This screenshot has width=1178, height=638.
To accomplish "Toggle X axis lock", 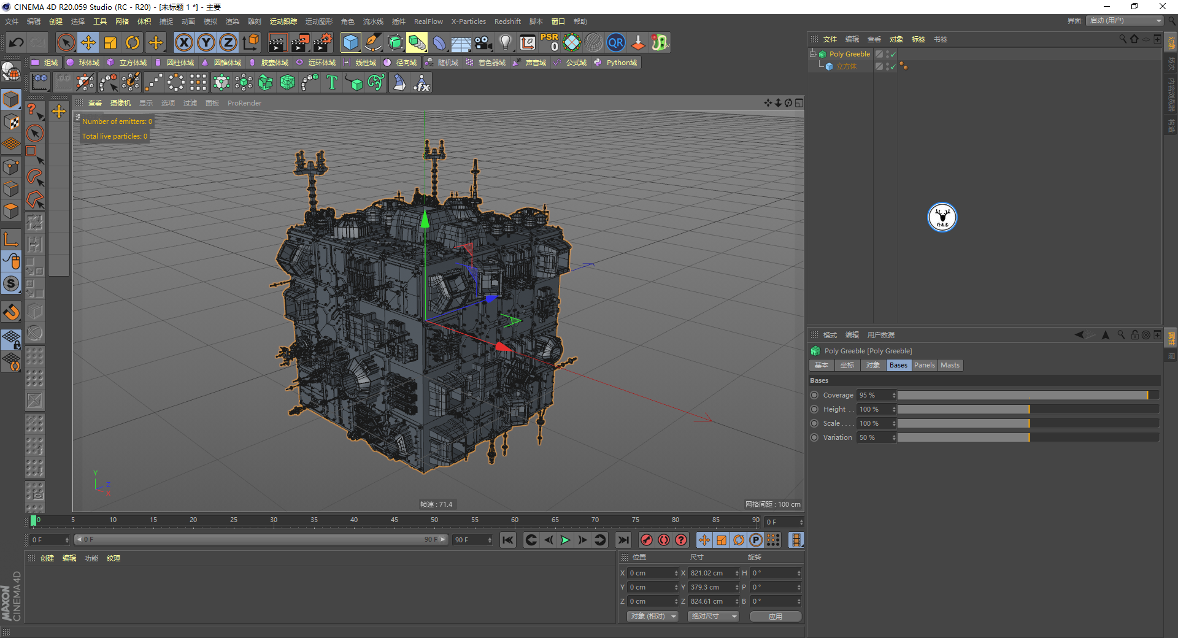I will click(x=183, y=42).
